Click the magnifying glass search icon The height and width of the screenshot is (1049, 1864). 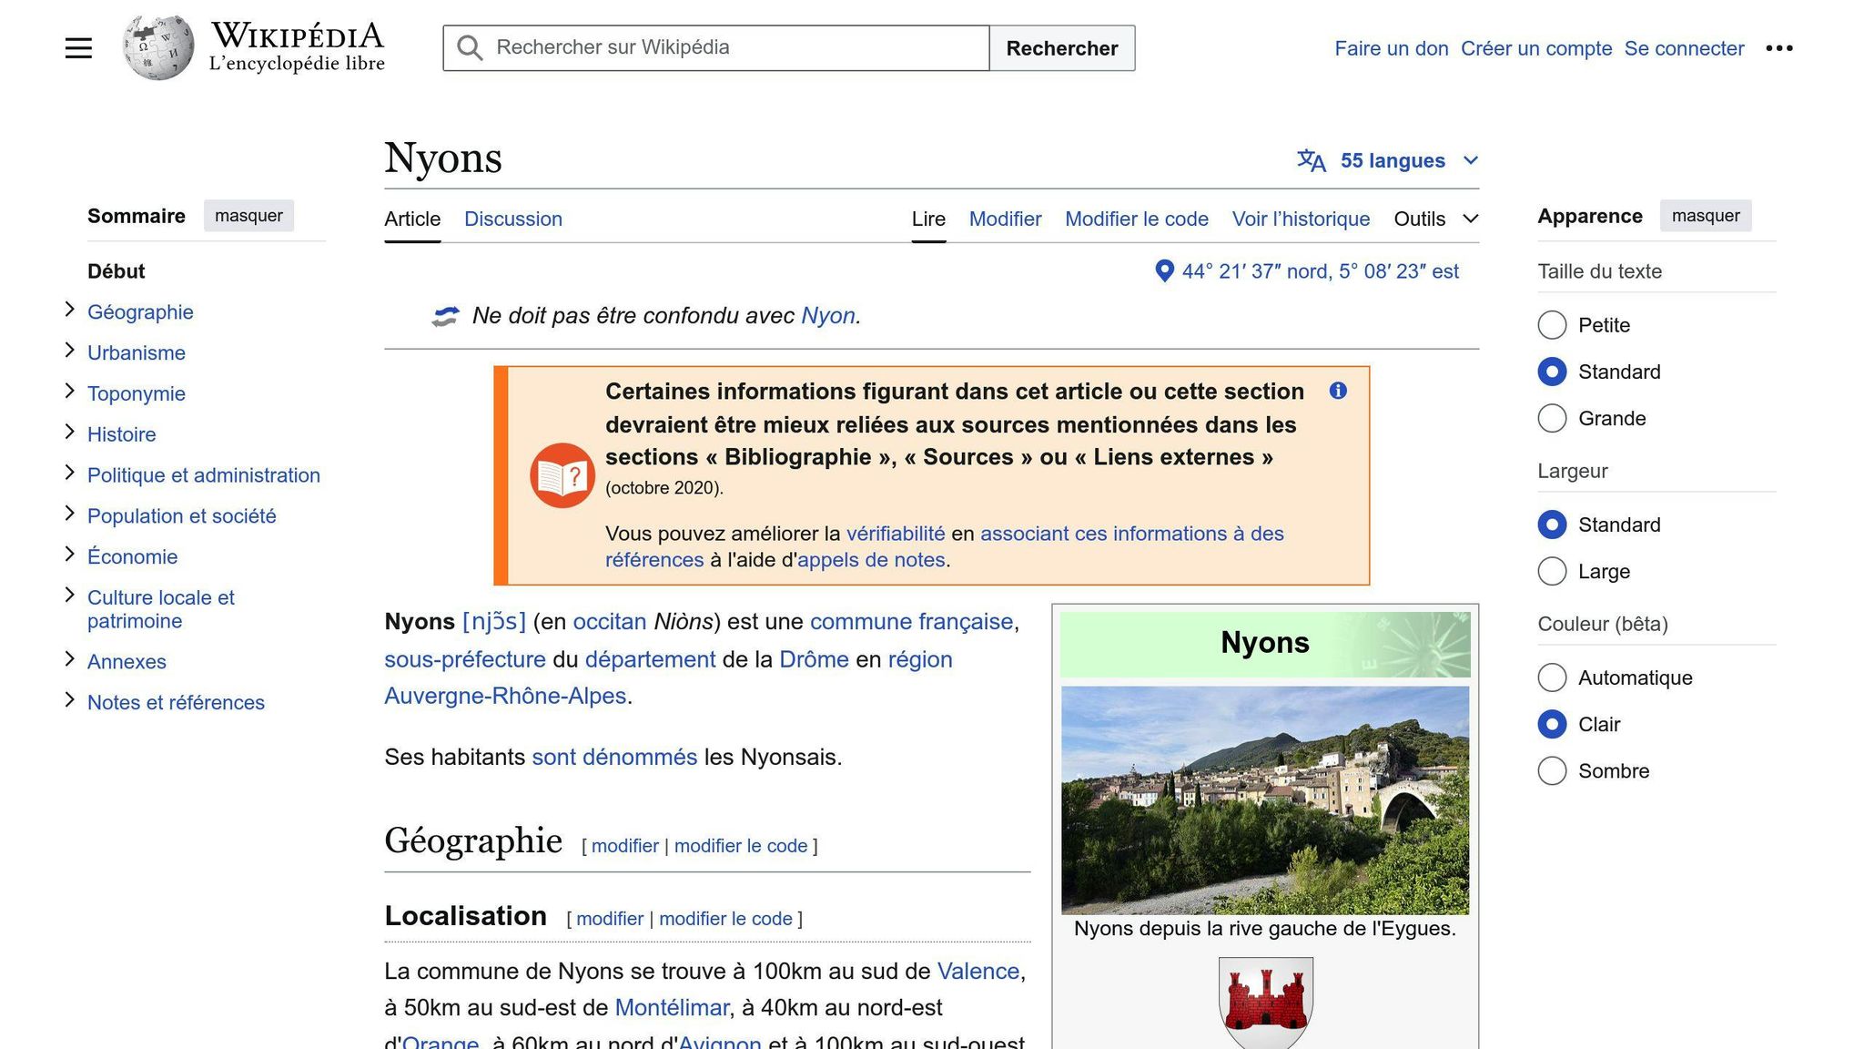470,48
